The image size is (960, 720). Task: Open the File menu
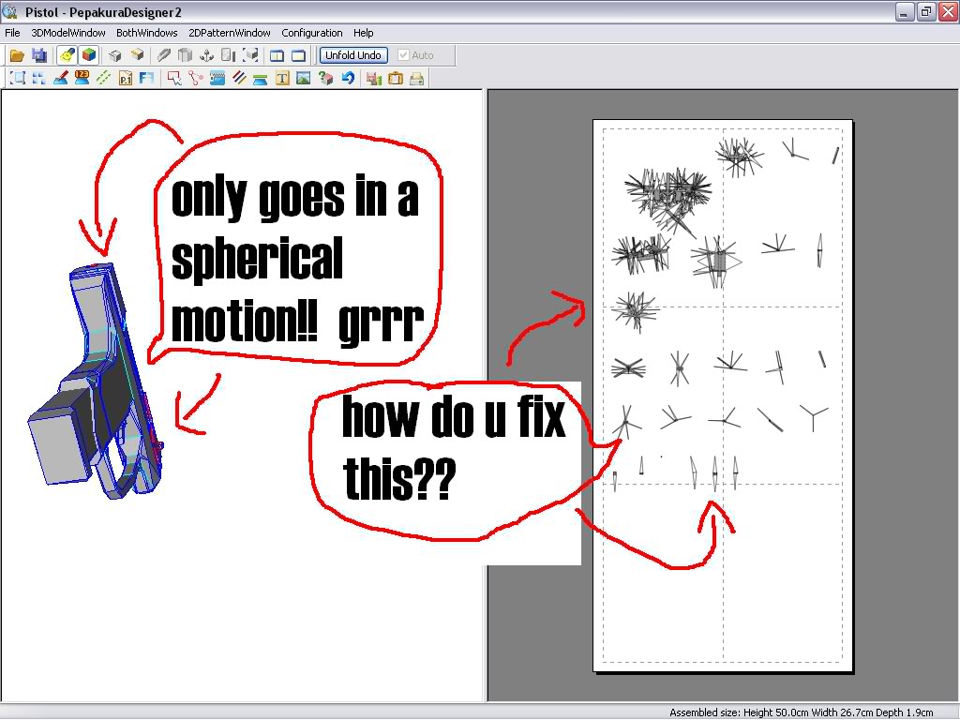click(x=12, y=33)
